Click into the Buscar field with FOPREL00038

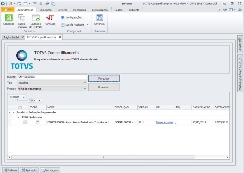(52, 77)
